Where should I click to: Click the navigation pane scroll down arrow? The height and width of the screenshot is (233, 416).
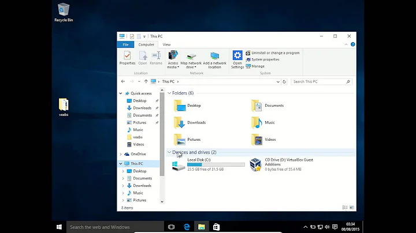(162, 202)
